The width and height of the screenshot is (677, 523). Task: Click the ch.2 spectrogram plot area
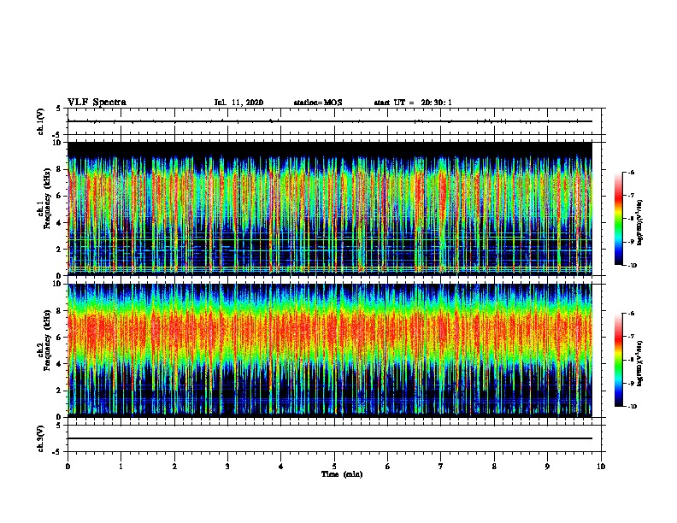coord(330,350)
